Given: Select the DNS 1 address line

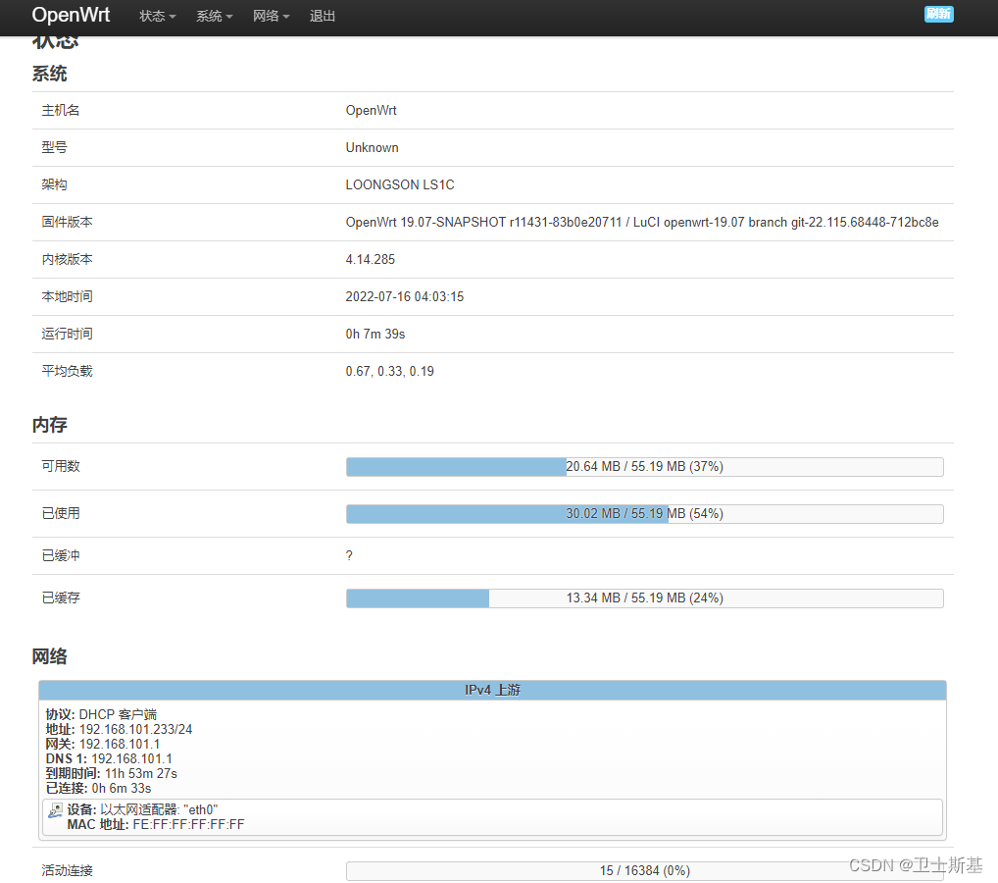Looking at the screenshot, I should click(109, 758).
